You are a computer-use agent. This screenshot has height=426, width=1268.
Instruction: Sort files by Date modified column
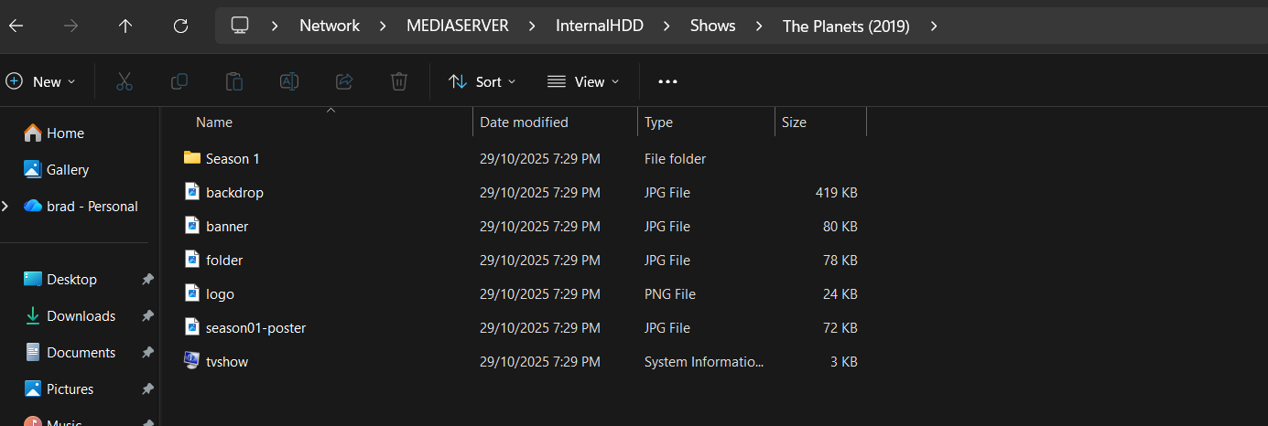524,122
